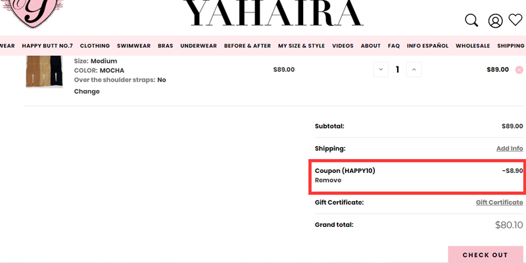Open the Wholesale page
Image resolution: width=526 pixels, height=263 pixels.
click(x=473, y=45)
